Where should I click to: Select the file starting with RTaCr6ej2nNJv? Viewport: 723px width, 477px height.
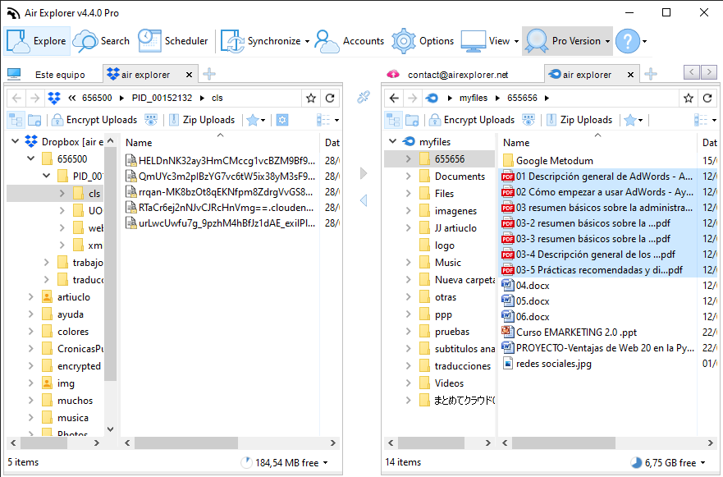pyautogui.click(x=222, y=208)
